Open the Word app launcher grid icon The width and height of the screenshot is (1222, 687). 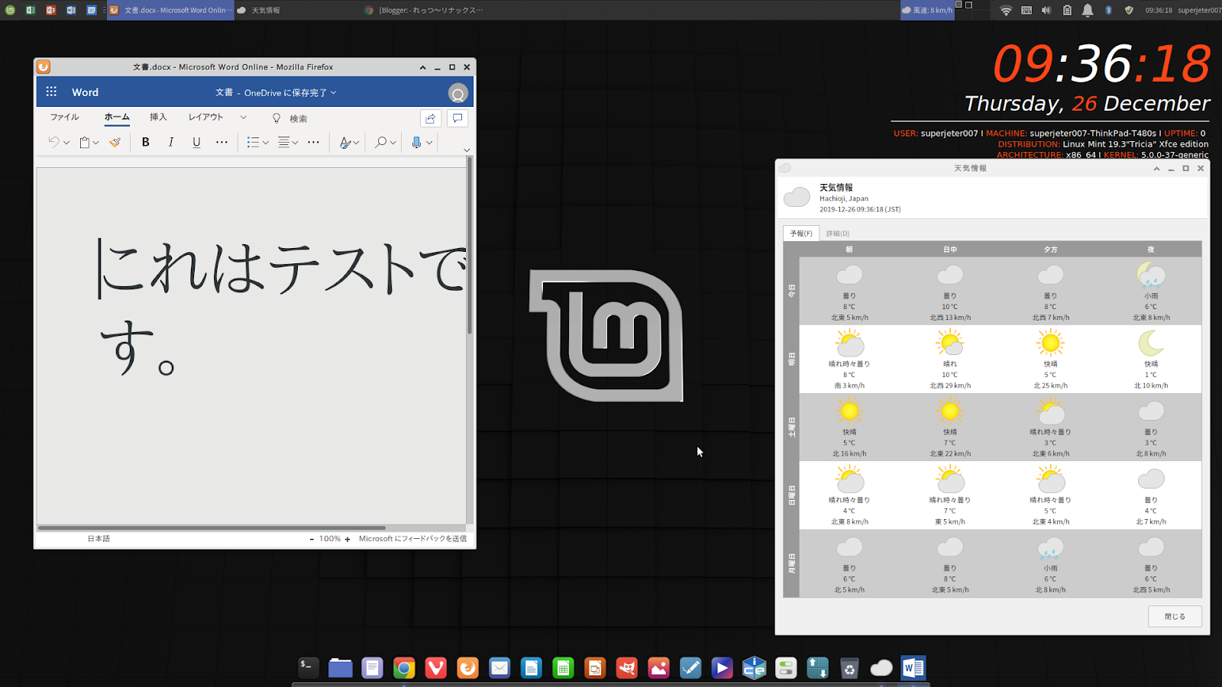click(51, 92)
